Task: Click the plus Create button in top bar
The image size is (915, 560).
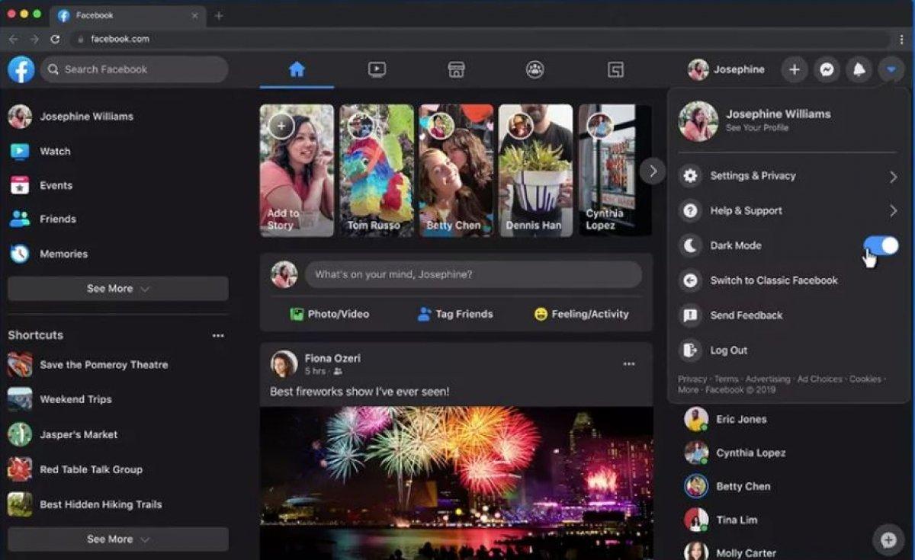Action: (x=794, y=69)
